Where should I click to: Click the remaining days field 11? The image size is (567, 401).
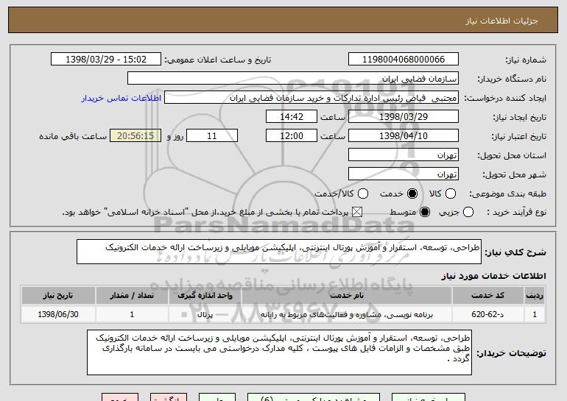(212, 136)
